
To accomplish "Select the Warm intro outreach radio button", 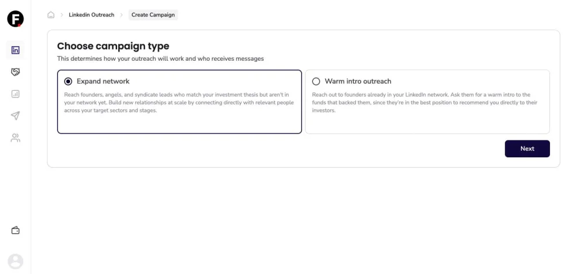I will point(316,82).
